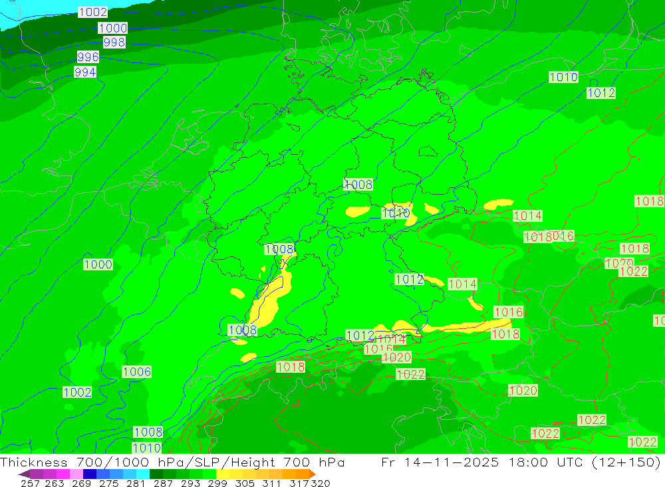Screen dimensions: 665x487
Task: Click the map title 'Thickness 700/1000 hPa/SLP/Height 700 hPa'
Action: [x=172, y=462]
